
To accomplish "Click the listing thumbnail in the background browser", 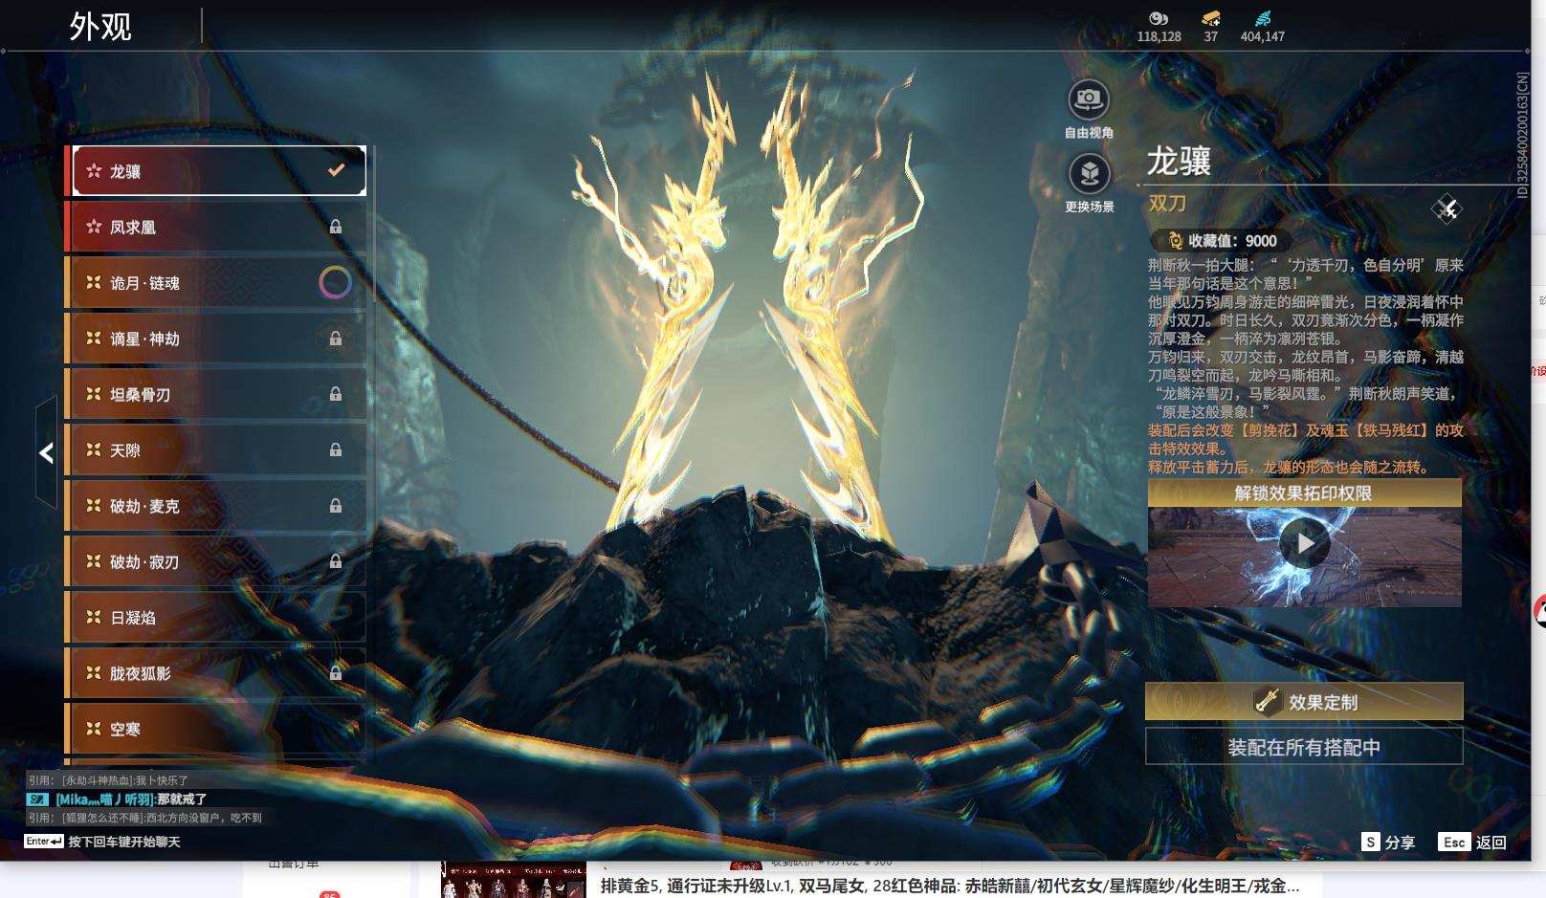I will 514,881.
